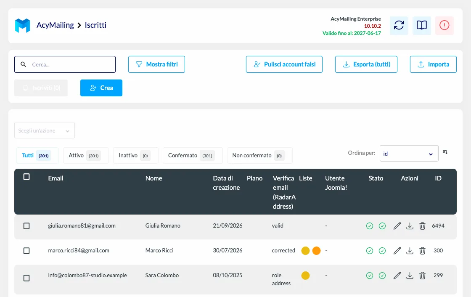Switch to the Tutti tab
Screen dimensions: 471x297
(x=37, y=155)
